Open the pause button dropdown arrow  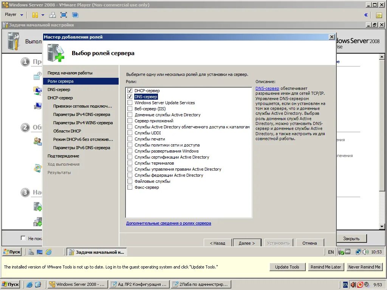click(x=43, y=15)
